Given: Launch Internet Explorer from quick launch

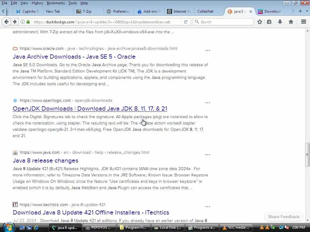Looking at the screenshot, I should click(36, 228).
